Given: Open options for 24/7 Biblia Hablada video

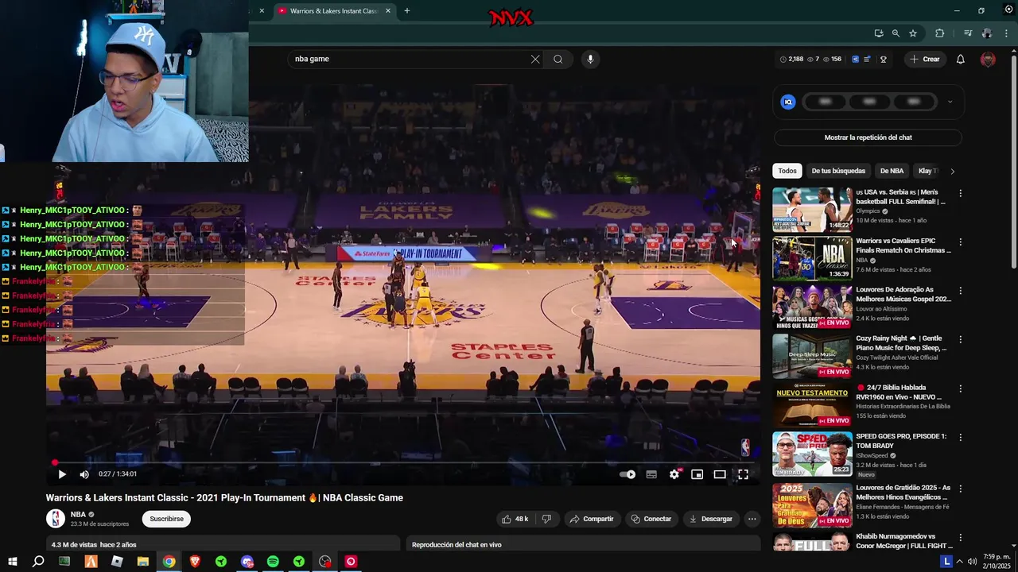Looking at the screenshot, I should (x=960, y=388).
